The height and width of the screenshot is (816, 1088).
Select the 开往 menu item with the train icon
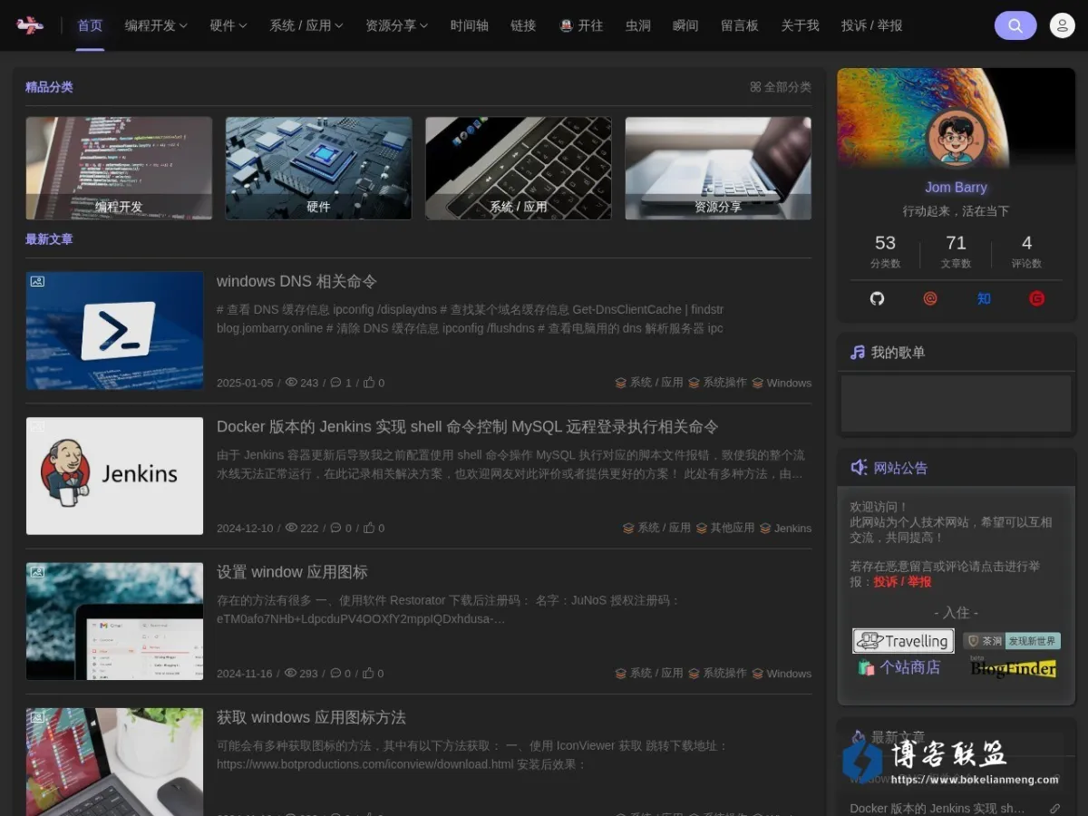[x=581, y=25]
